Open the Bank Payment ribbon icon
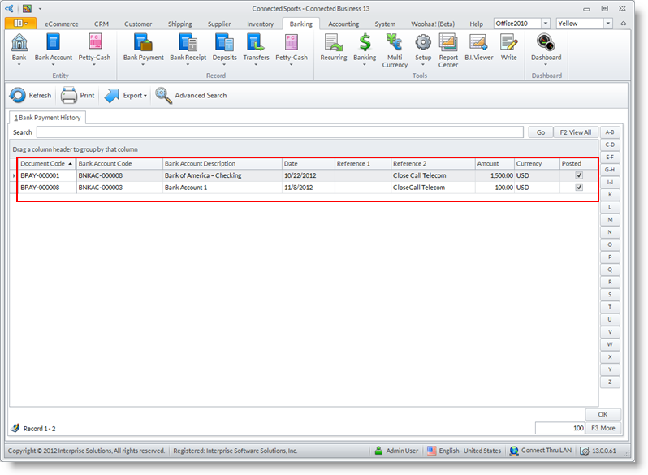 pyautogui.click(x=143, y=45)
